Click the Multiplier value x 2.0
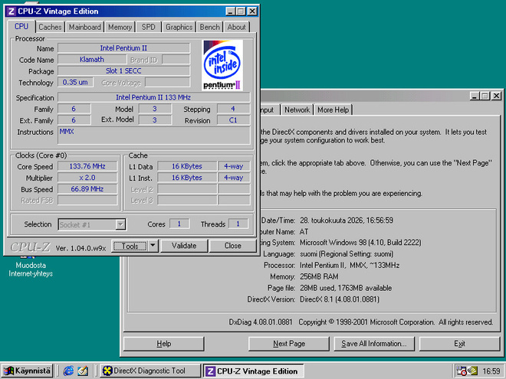 pos(87,178)
